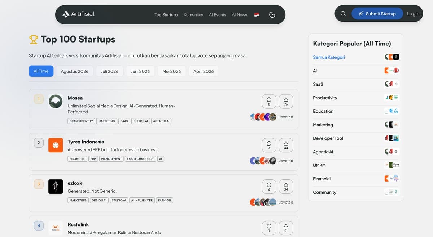
Task: Select Agentic AI category in sidebar
Action: [x=323, y=152]
